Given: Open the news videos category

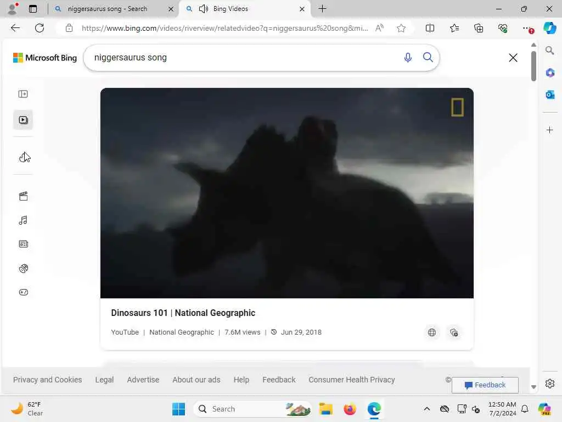Looking at the screenshot, I should 23,244.
